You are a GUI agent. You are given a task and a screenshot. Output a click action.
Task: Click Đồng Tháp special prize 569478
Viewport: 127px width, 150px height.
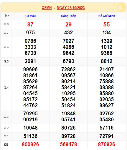pyautogui.click(x=69, y=145)
